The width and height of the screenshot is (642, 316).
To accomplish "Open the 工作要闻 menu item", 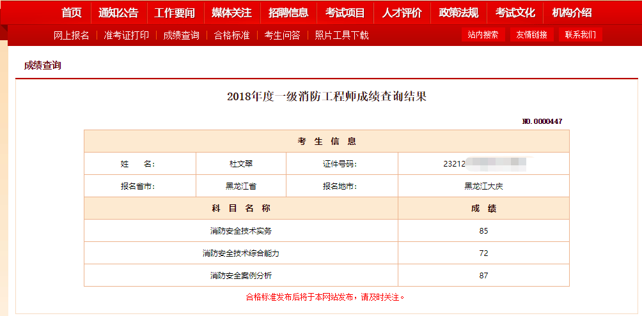I will coord(175,13).
